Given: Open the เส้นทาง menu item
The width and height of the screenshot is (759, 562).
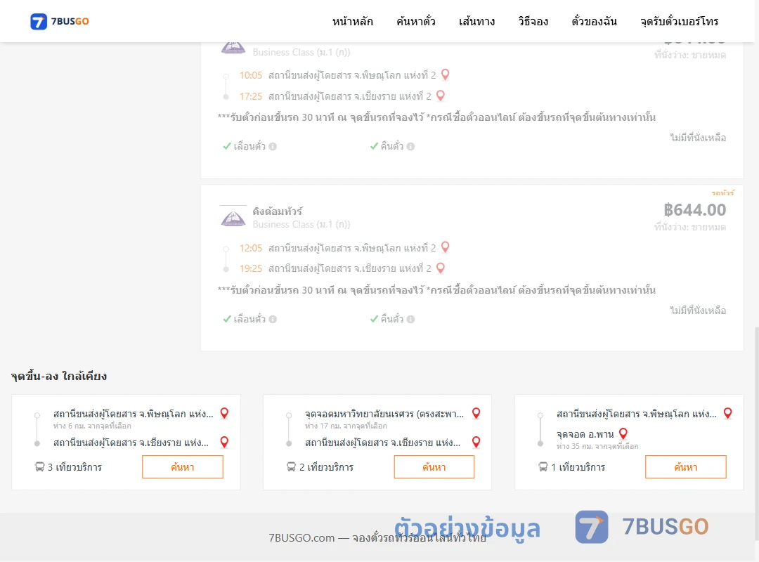Looking at the screenshot, I should pos(476,21).
